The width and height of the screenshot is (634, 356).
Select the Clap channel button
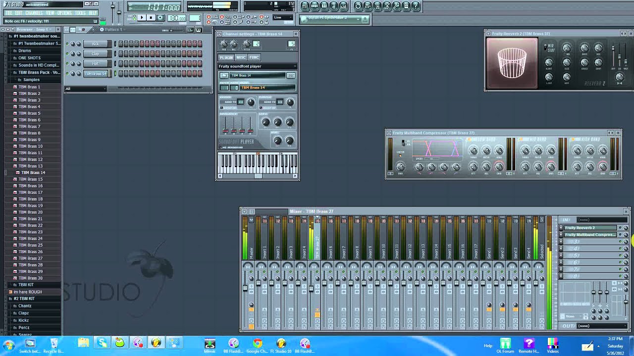point(96,53)
